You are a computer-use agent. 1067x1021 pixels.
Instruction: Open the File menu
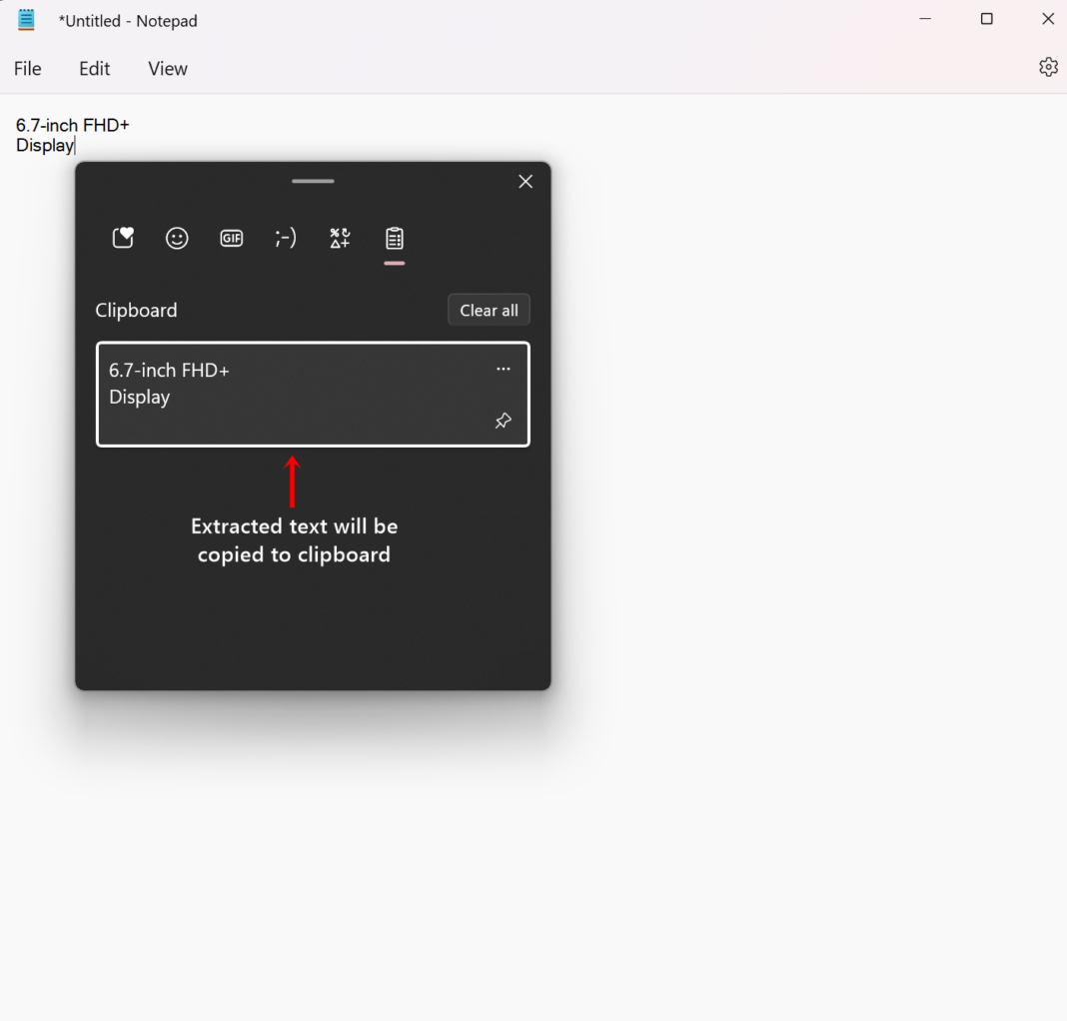27,68
